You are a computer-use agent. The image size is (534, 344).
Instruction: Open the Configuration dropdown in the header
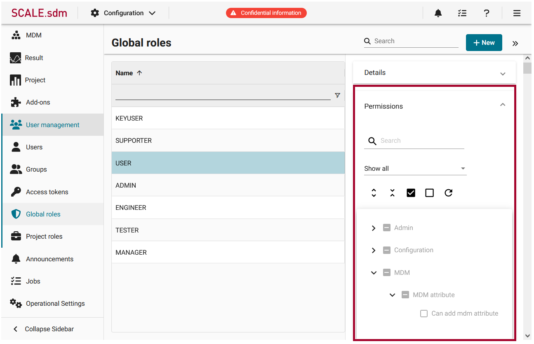coord(124,13)
